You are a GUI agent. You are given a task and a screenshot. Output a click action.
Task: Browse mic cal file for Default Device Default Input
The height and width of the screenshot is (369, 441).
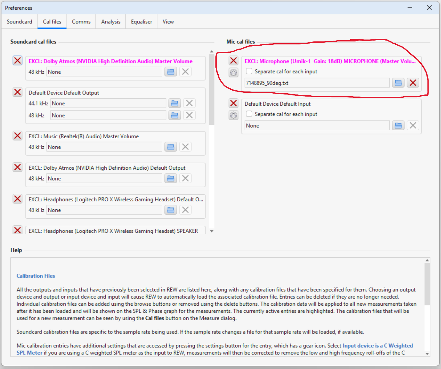pyautogui.click(x=398, y=126)
